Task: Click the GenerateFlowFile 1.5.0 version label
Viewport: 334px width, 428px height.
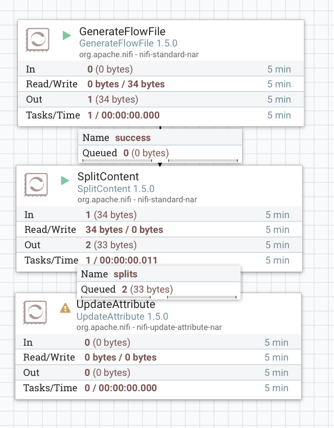Action: point(128,43)
